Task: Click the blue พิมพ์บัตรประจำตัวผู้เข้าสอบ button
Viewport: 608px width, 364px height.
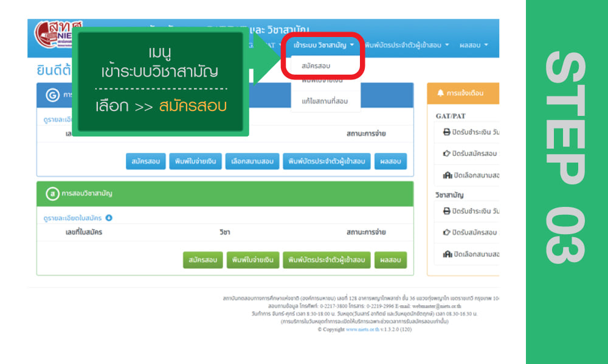Action: pos(326,161)
